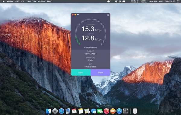Screen dimensions: 181x115
Task: Open the Finder menu
Action: pos(10,2)
